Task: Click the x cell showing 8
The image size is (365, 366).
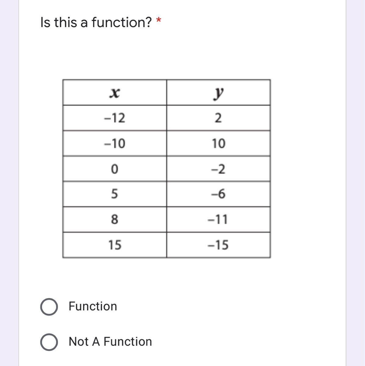Action: click(x=115, y=219)
